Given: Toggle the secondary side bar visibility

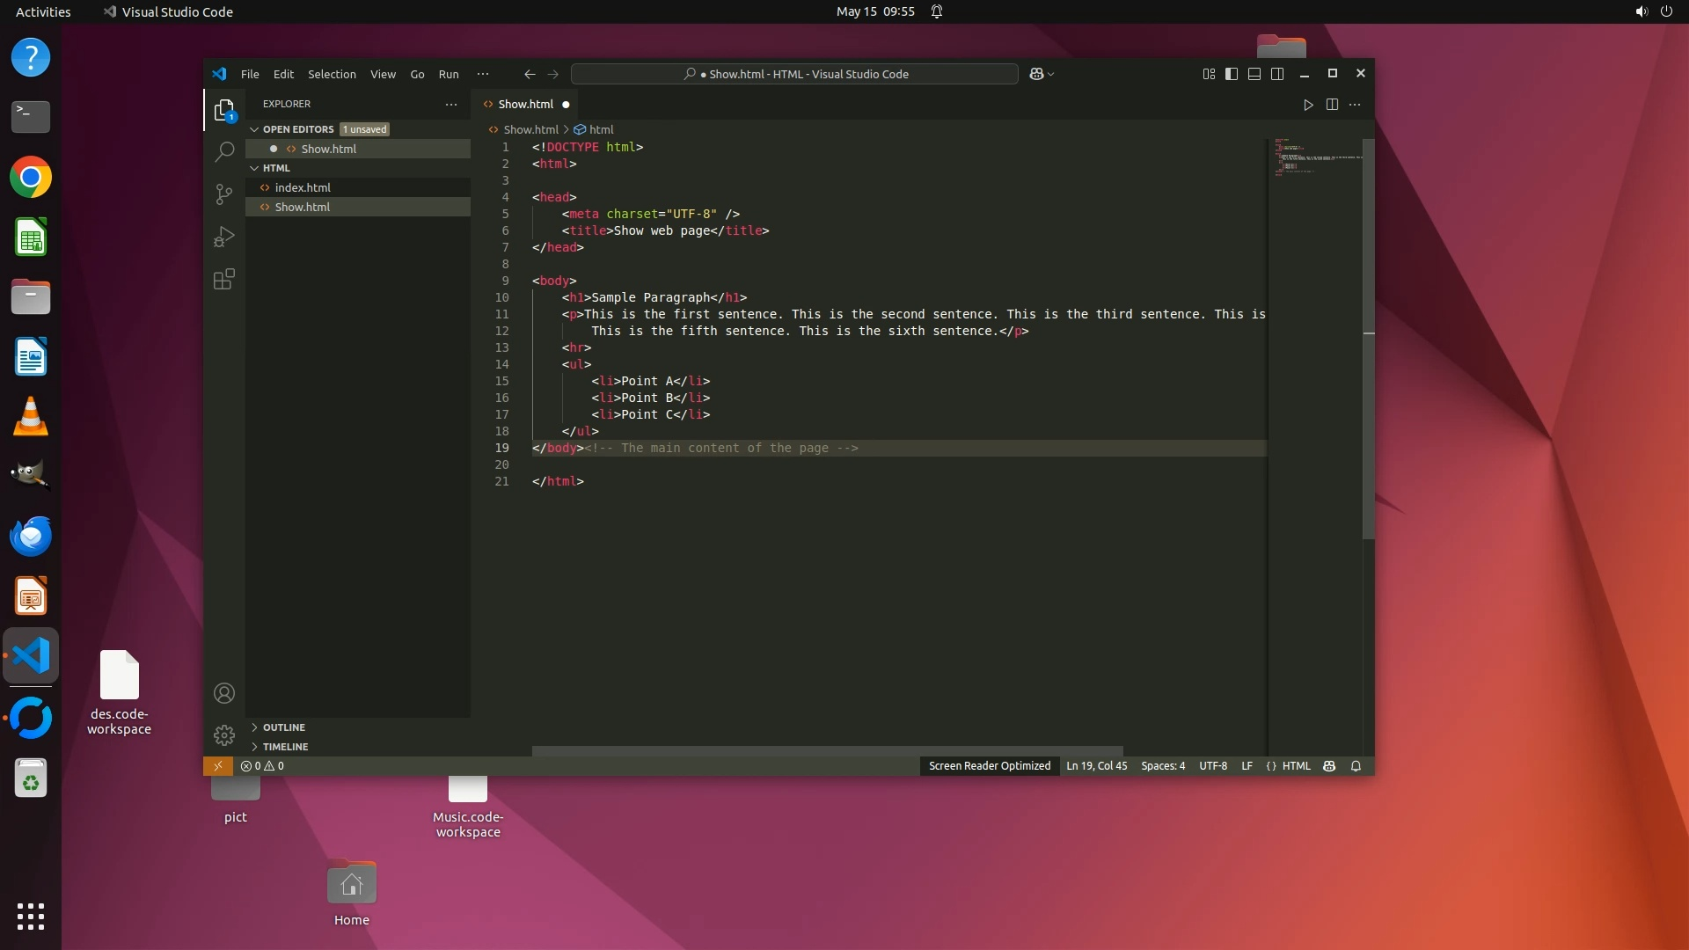Looking at the screenshot, I should pyautogui.click(x=1277, y=74).
